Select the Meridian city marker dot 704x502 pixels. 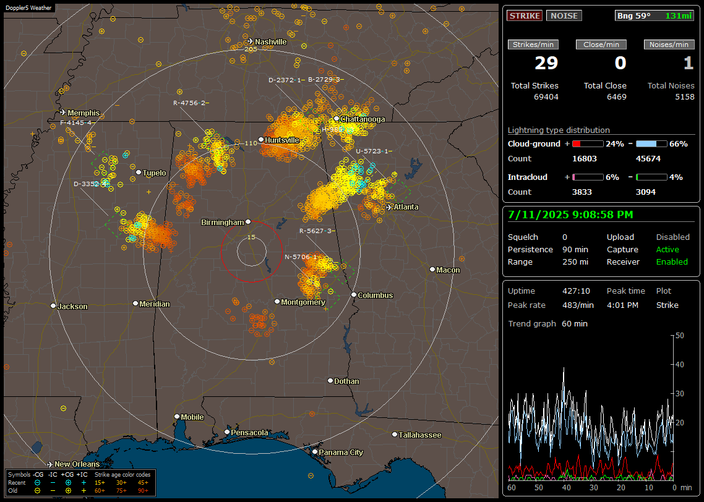pyautogui.click(x=135, y=304)
